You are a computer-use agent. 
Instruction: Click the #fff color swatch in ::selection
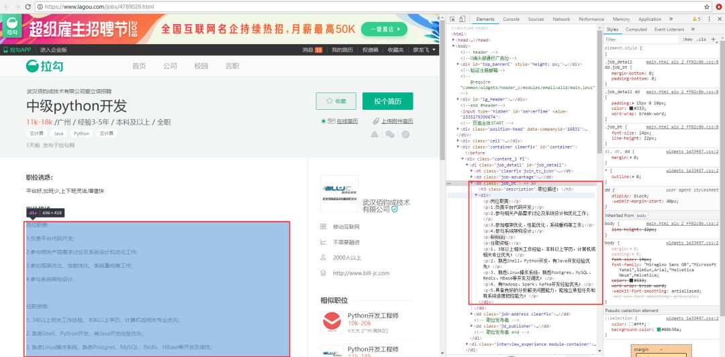pos(631,324)
